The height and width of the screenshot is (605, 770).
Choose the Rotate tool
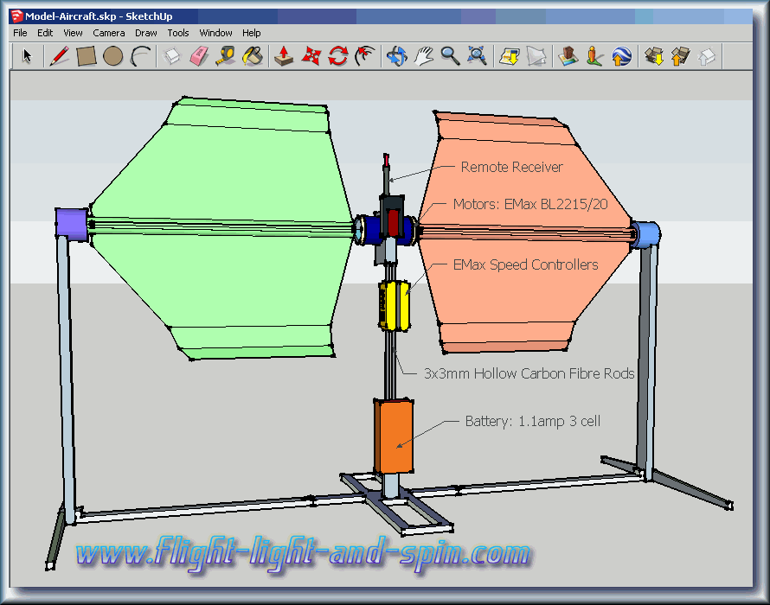(x=338, y=56)
